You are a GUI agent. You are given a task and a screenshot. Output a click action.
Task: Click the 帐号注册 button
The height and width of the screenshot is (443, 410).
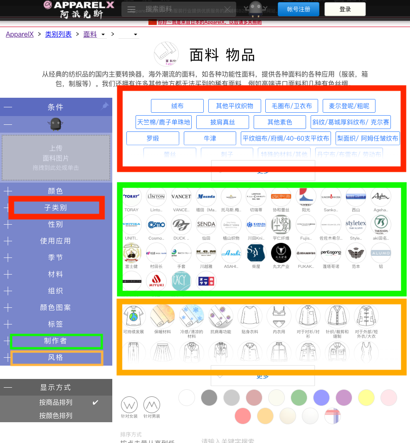click(299, 9)
